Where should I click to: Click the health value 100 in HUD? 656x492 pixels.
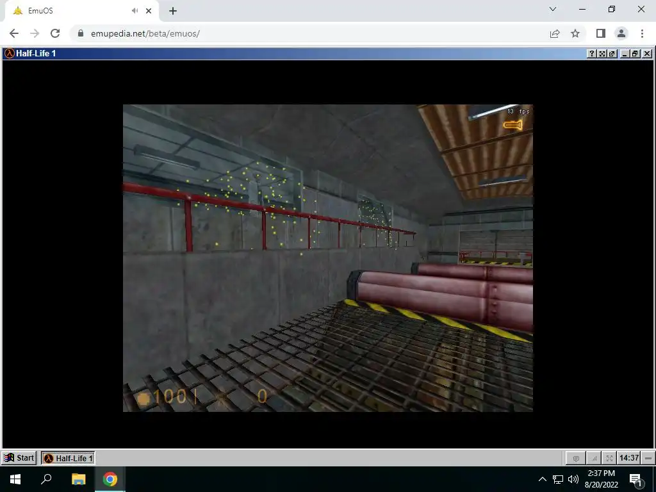(x=169, y=396)
